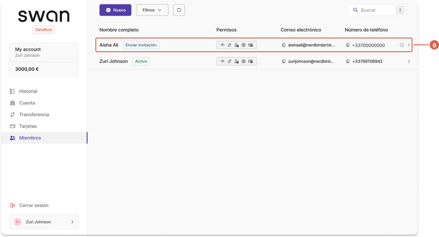Open the Zuri Johnson profile menu at bottom
Image resolution: width=439 pixels, height=237 pixels.
(43, 222)
